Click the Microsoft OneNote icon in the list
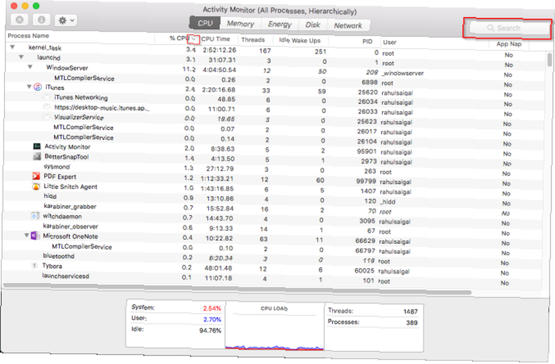The image size is (555, 364). pyautogui.click(x=34, y=235)
